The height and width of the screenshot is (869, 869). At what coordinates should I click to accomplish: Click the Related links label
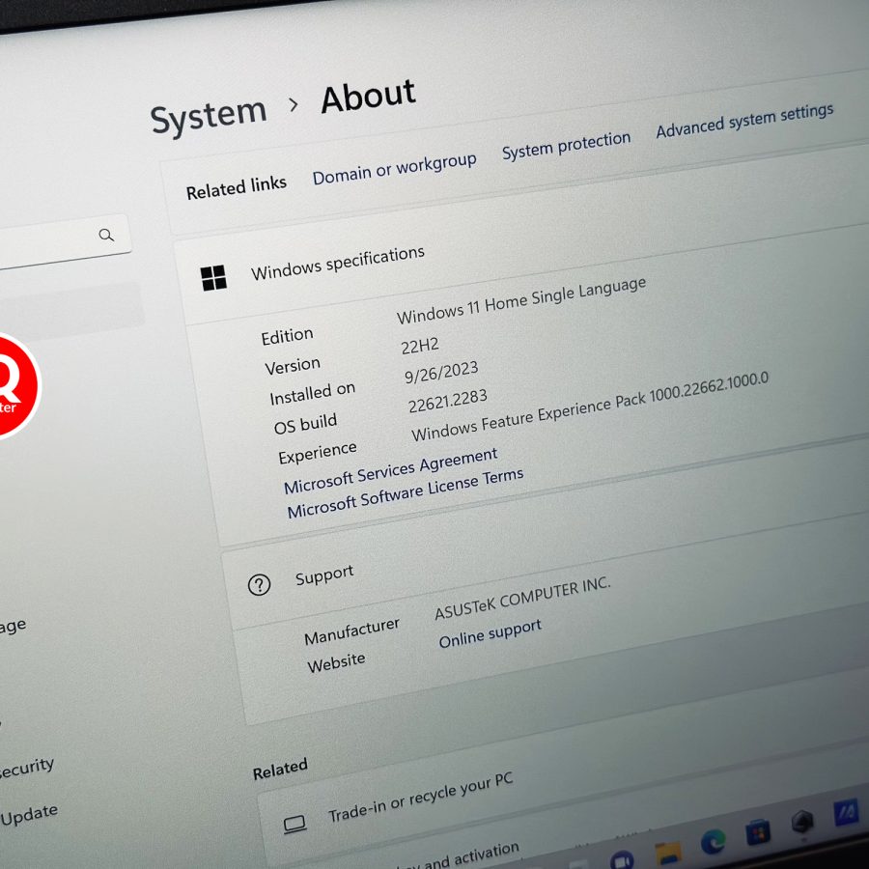pos(237,187)
